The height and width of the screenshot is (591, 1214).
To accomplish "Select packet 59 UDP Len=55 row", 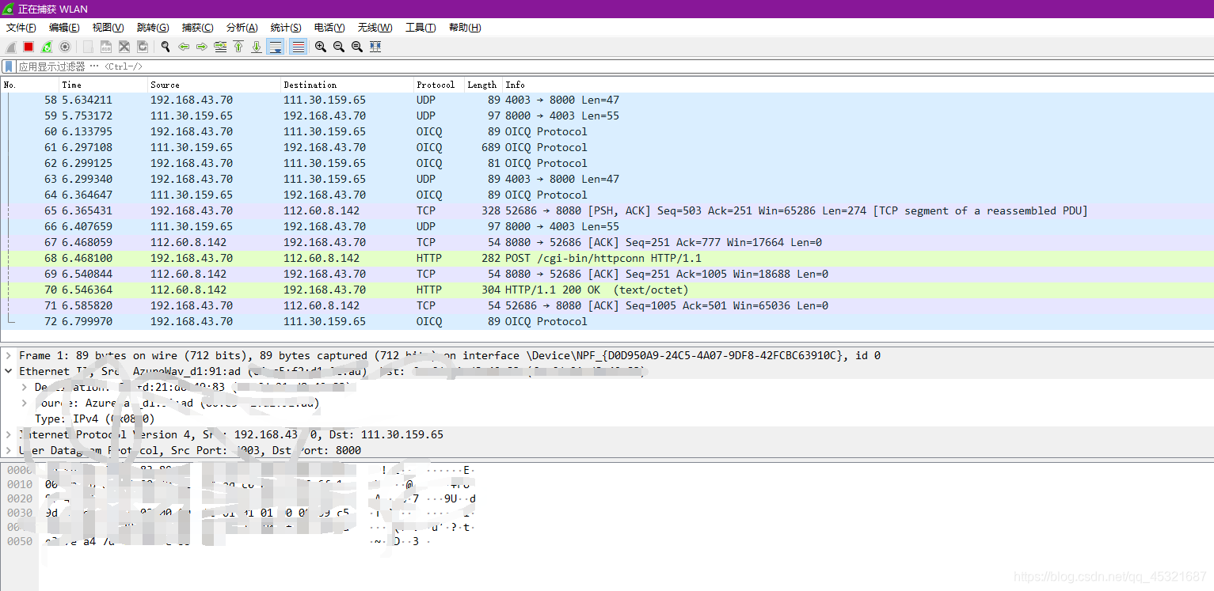I will [607, 116].
